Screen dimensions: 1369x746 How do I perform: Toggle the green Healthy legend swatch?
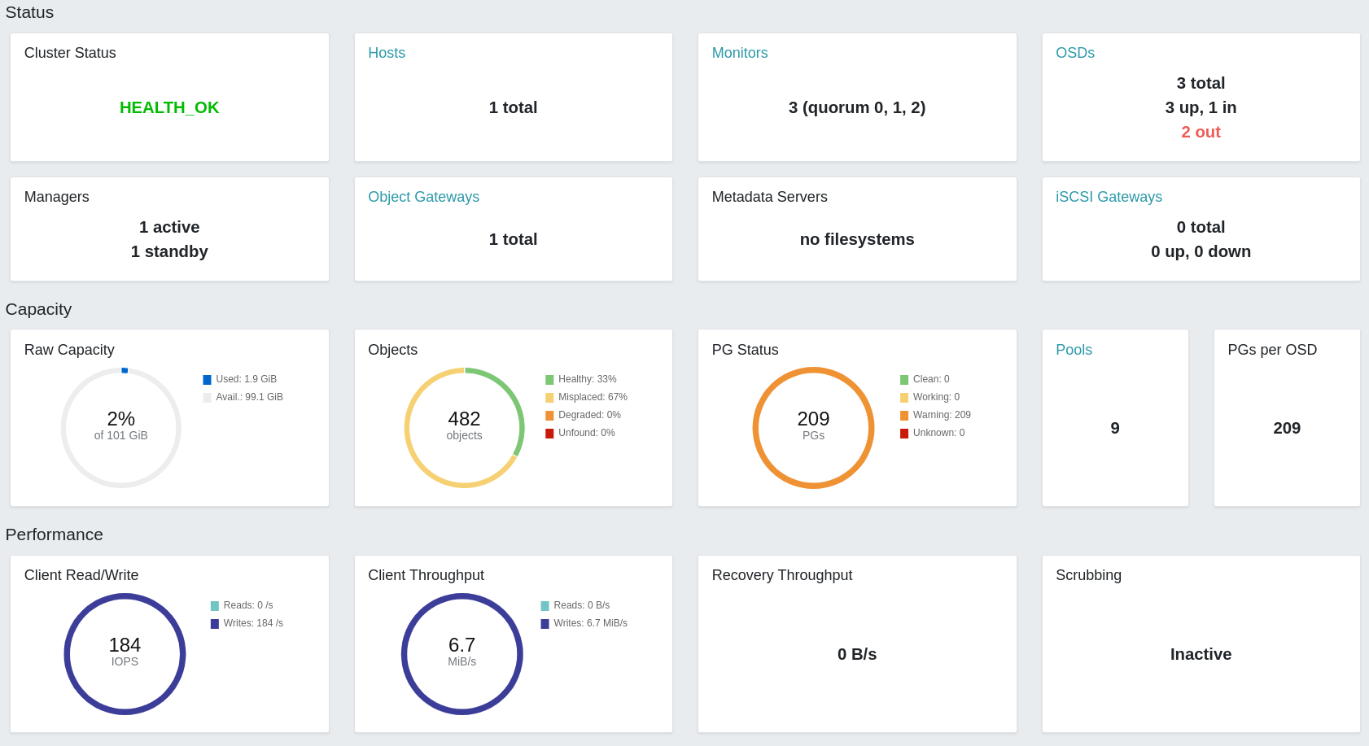point(549,380)
